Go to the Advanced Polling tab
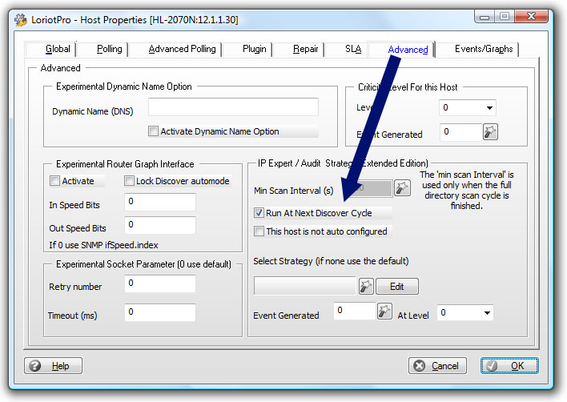 175,49
